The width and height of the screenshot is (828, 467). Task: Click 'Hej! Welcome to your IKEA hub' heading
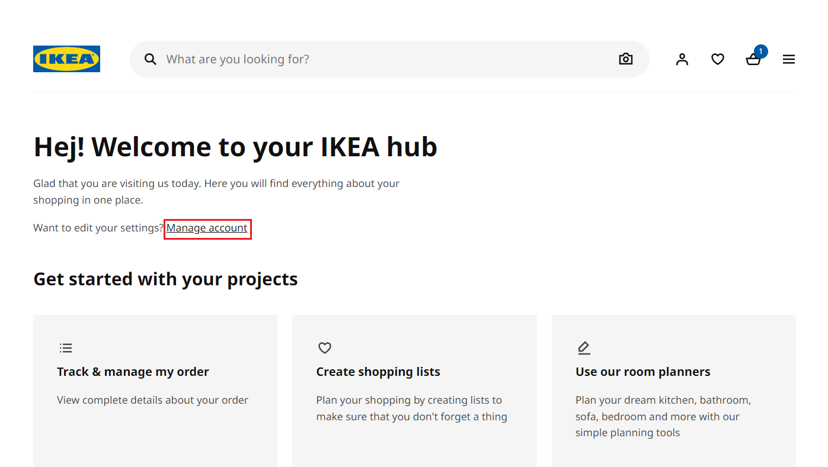click(235, 147)
